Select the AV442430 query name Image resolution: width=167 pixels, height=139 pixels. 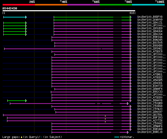[x=10, y=8]
